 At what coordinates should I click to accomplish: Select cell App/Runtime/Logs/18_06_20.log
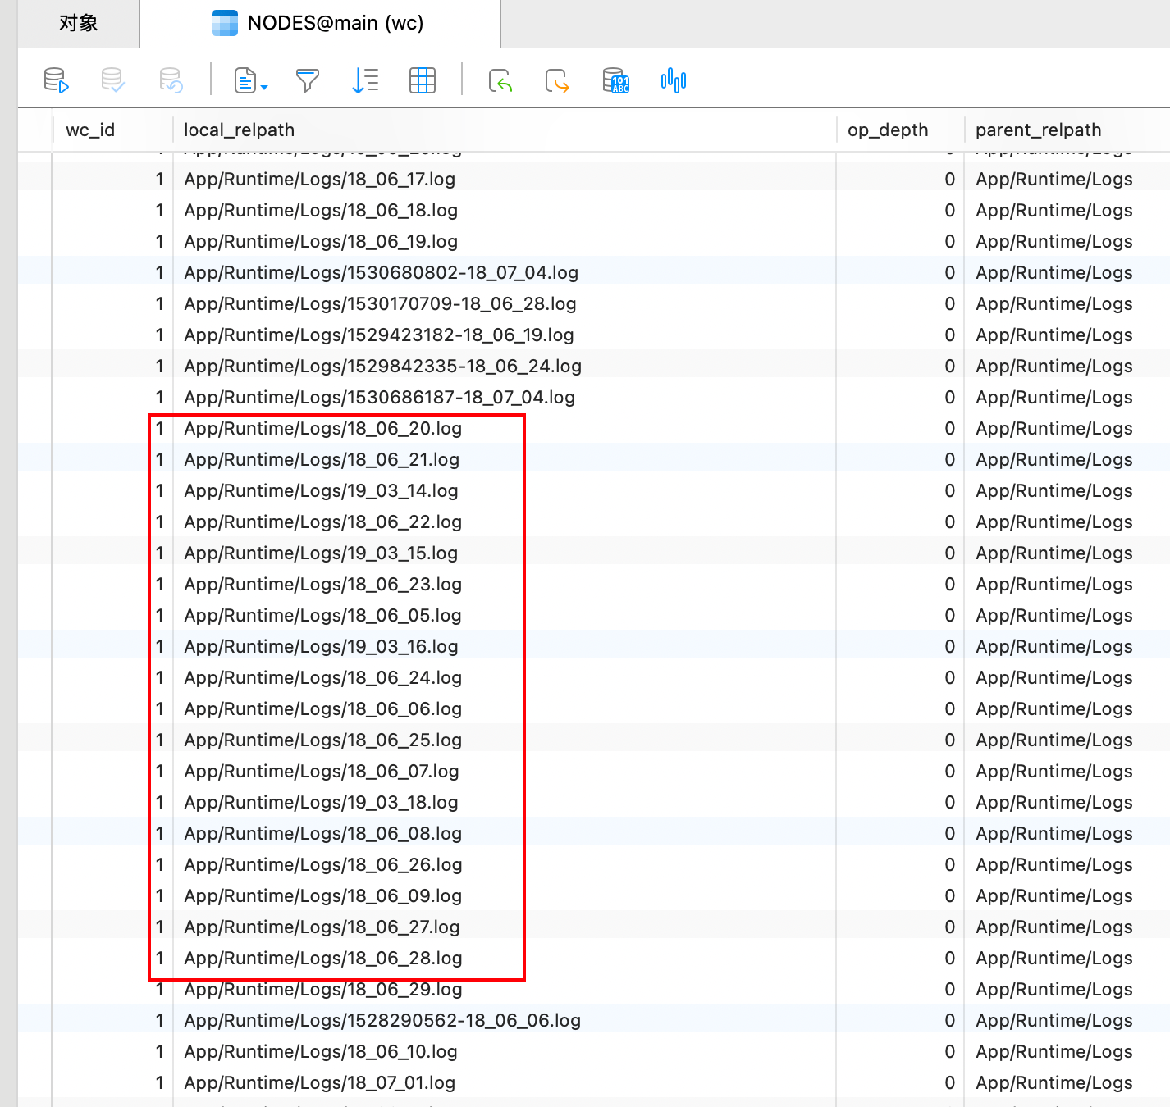coord(505,428)
